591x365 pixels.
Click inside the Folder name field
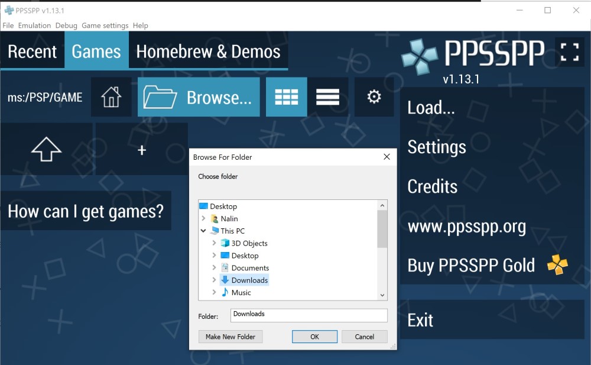pyautogui.click(x=309, y=315)
